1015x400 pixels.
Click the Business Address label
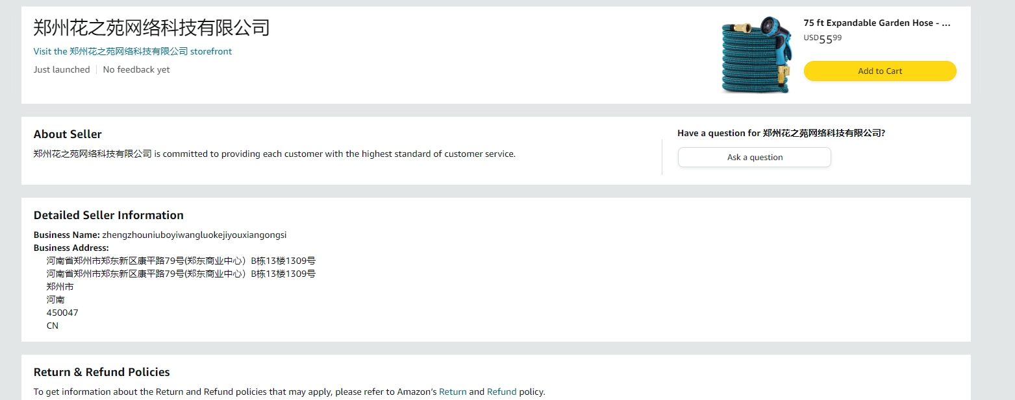tap(71, 248)
